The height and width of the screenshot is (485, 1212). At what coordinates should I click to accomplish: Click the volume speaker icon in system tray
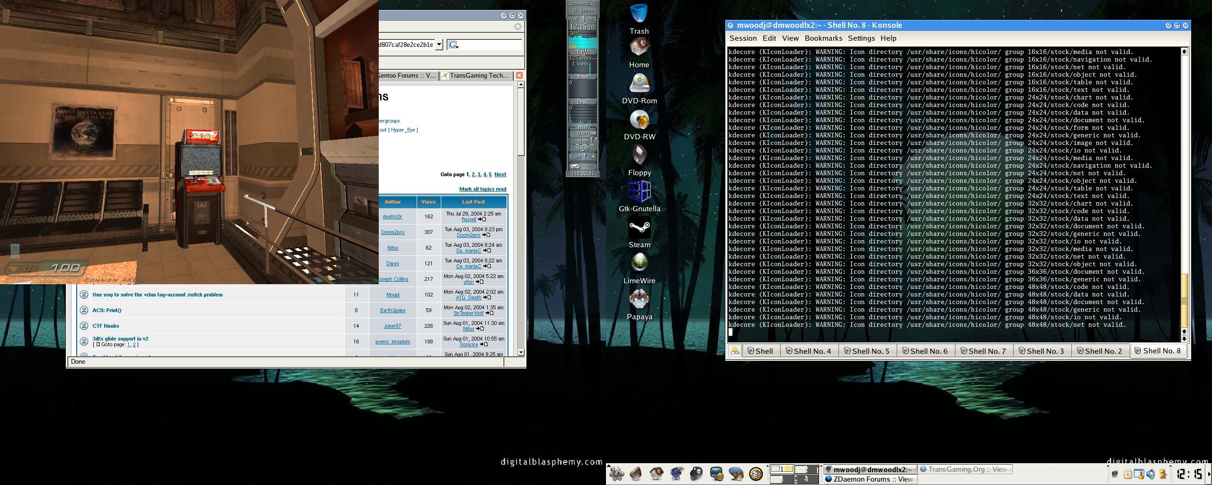tap(1150, 474)
